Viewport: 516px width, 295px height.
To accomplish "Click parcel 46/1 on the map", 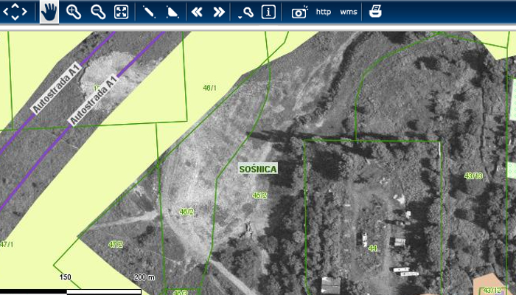I will pos(209,88).
